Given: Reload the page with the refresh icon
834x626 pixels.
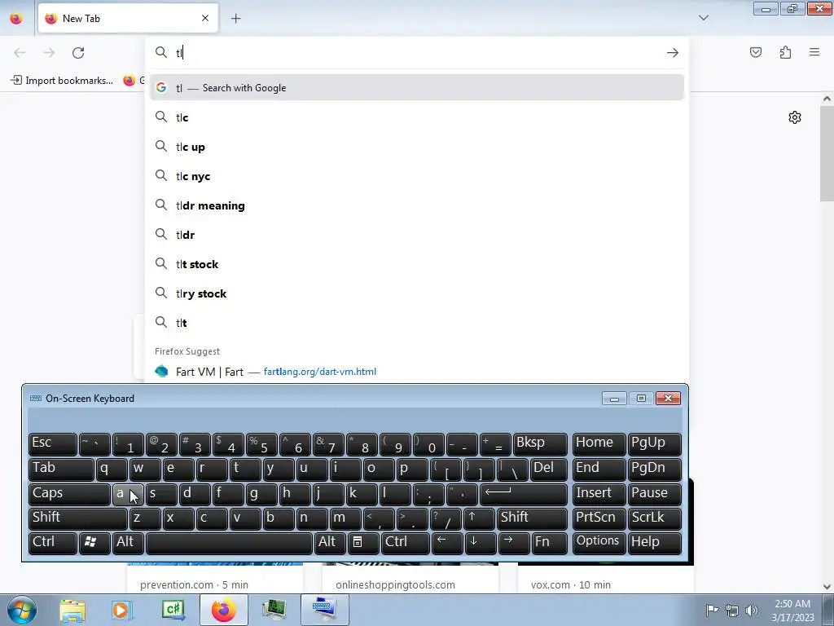Looking at the screenshot, I should pos(78,53).
